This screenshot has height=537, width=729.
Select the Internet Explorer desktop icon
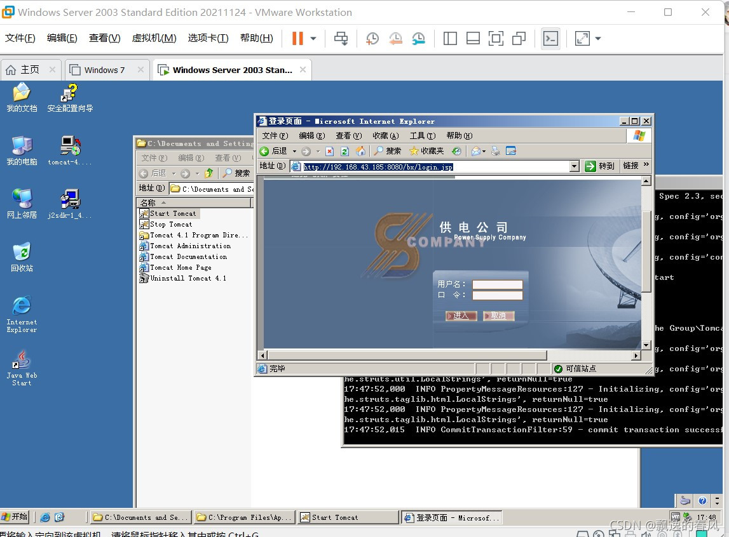point(22,314)
